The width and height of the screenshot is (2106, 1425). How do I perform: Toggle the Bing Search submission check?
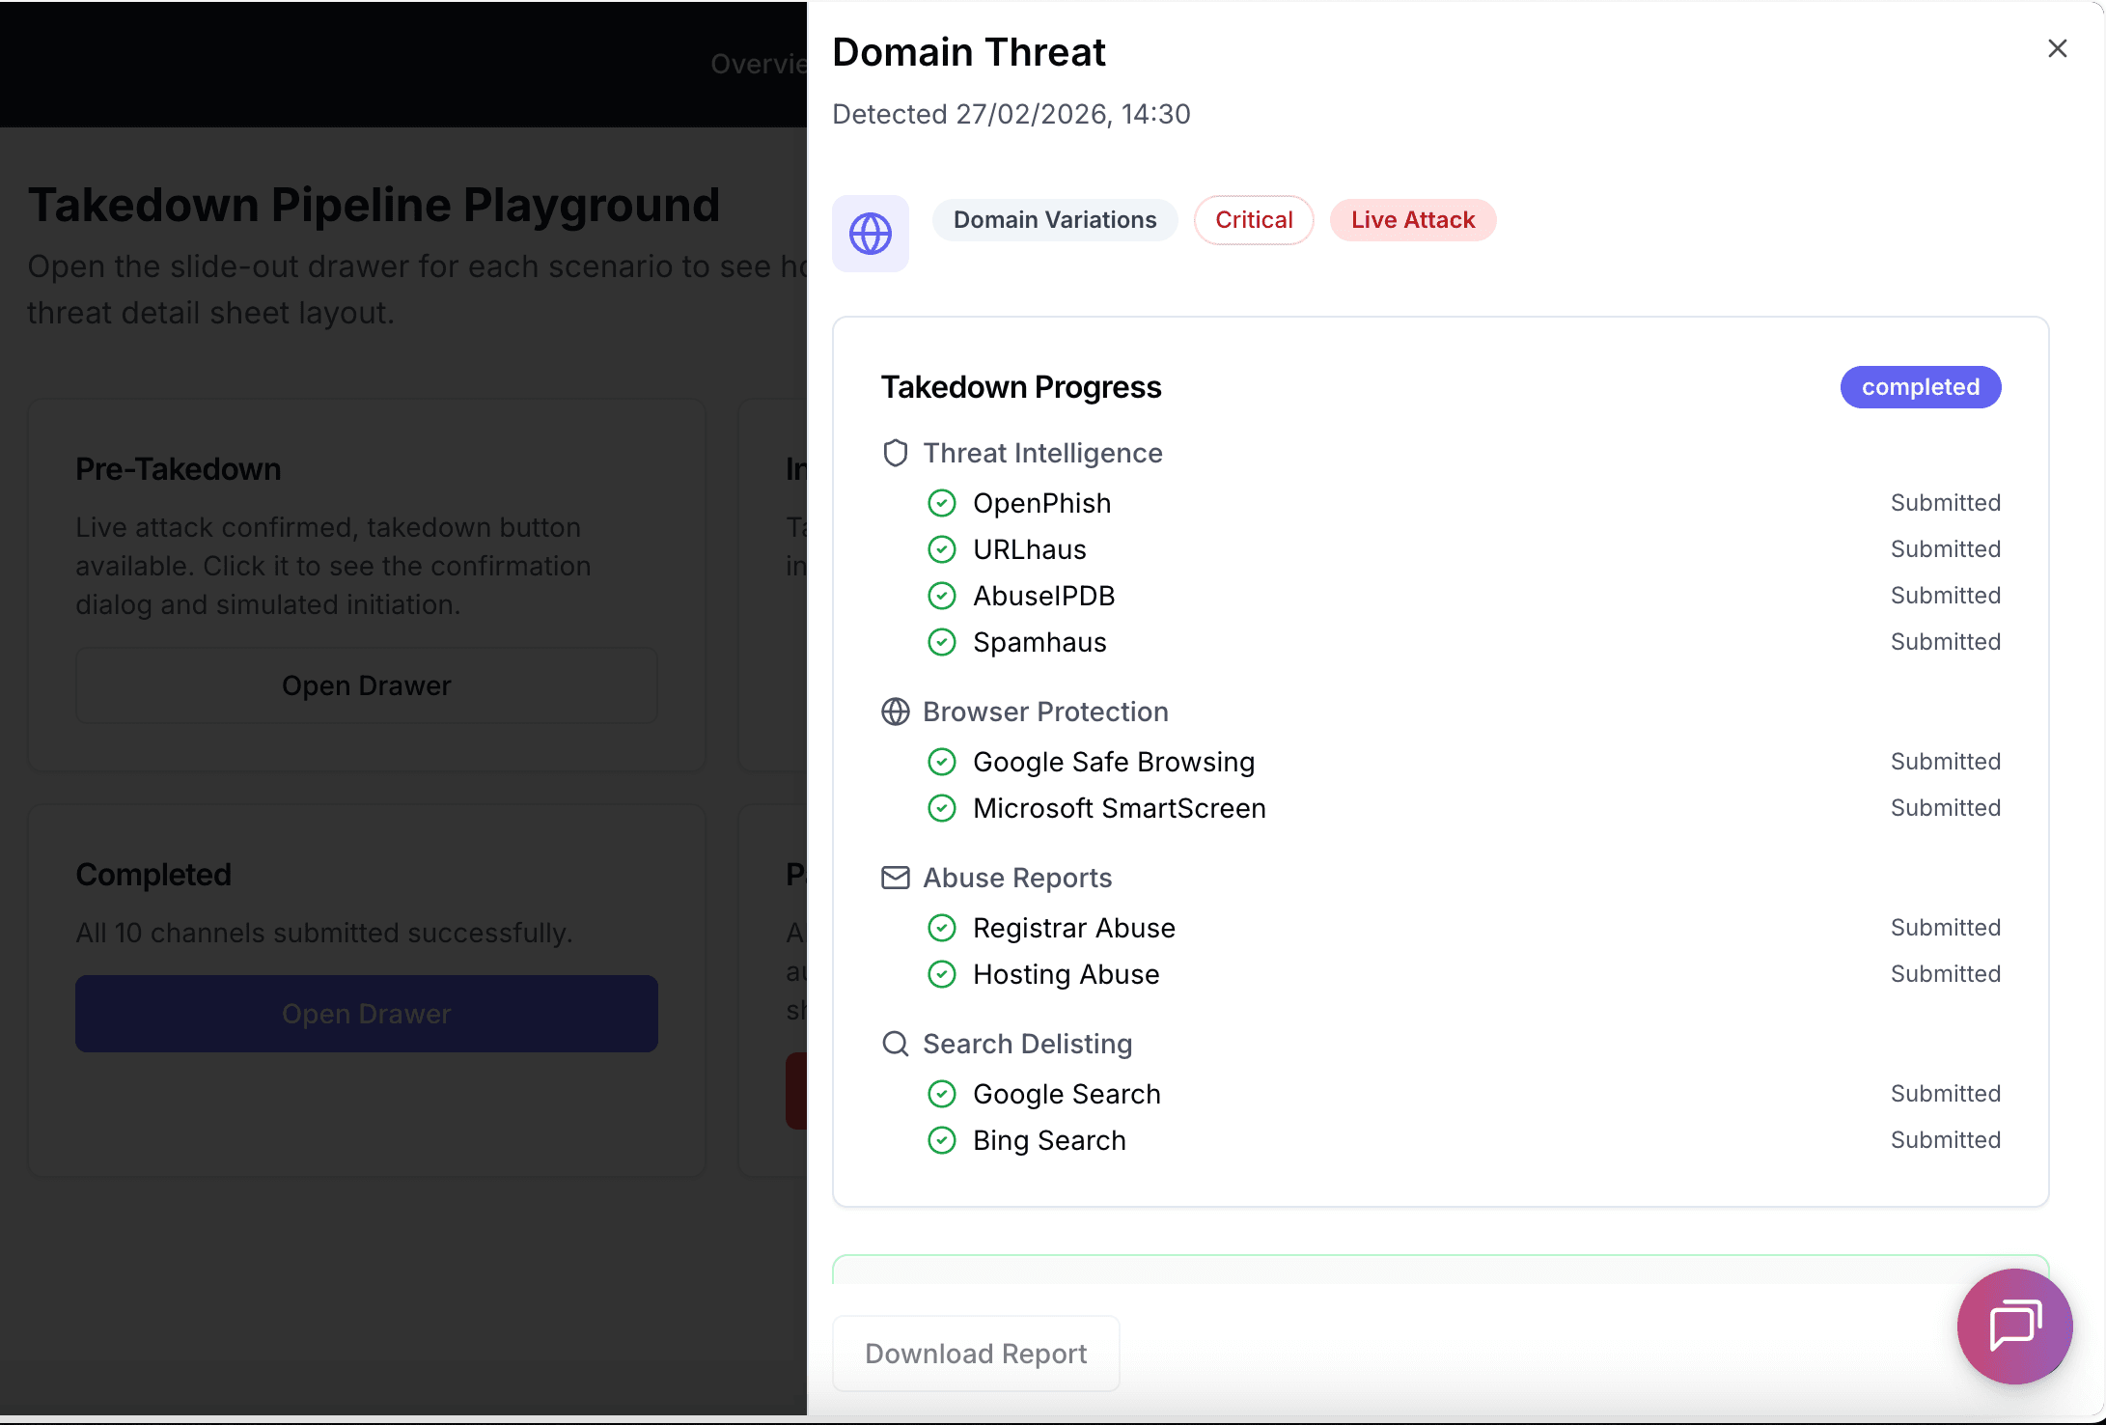pyautogui.click(x=942, y=1140)
